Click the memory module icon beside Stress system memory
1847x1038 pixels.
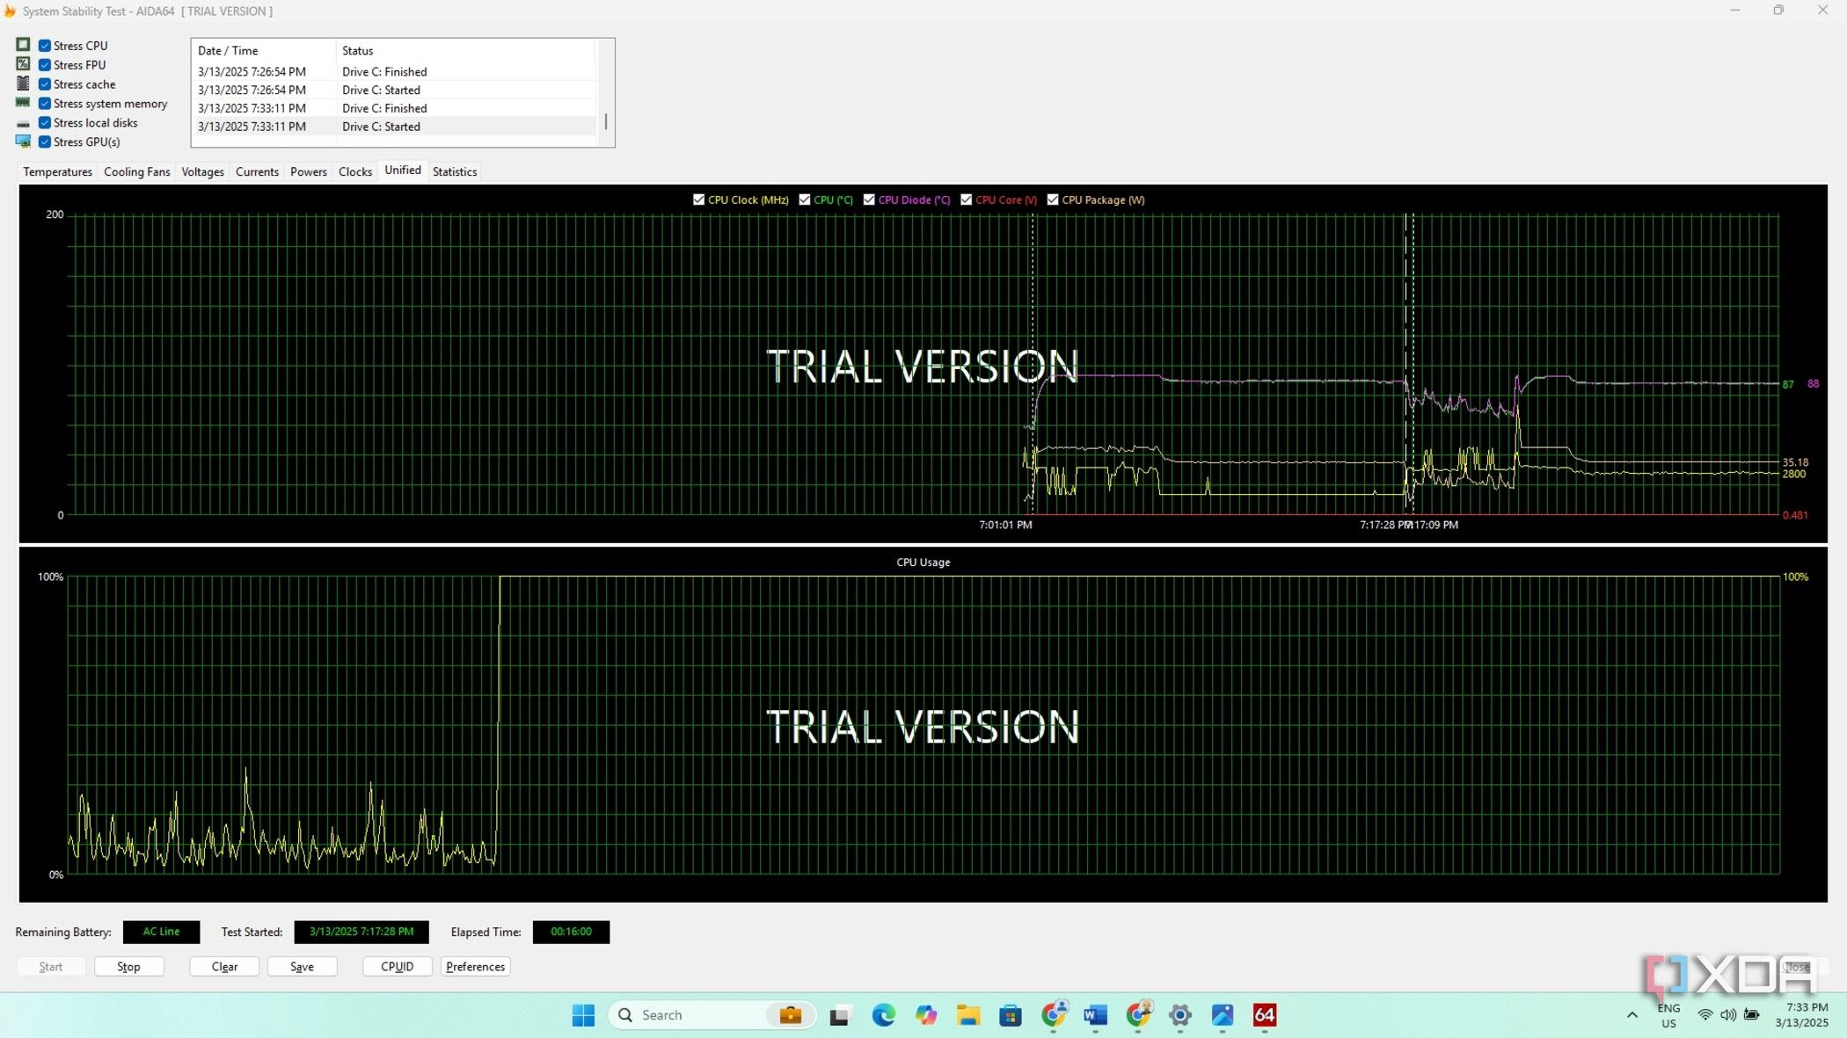(x=23, y=103)
